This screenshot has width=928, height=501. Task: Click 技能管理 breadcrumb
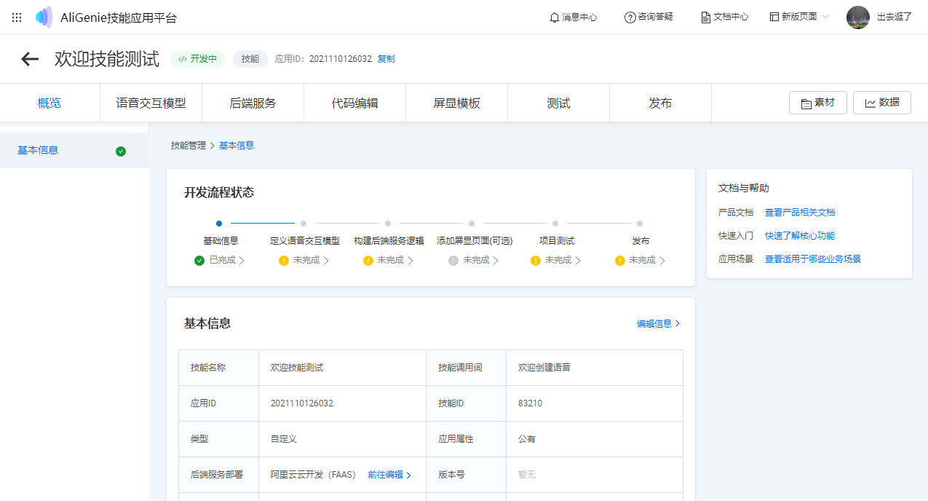pyautogui.click(x=189, y=146)
